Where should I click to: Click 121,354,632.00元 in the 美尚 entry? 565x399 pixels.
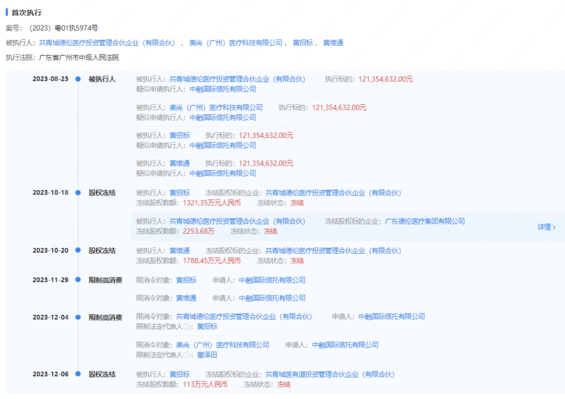(x=339, y=108)
